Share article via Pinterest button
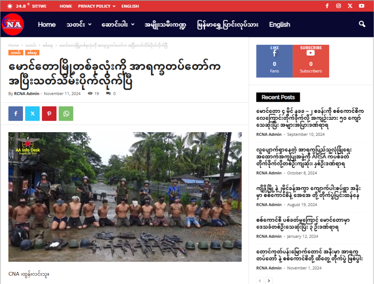Viewport: 374px width, 284px height. 49,114
